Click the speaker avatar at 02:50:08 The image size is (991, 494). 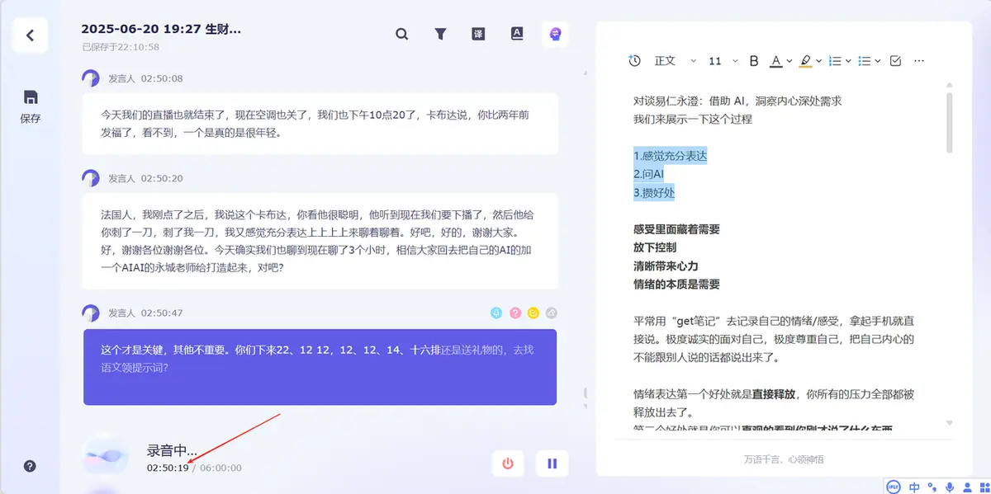click(91, 78)
